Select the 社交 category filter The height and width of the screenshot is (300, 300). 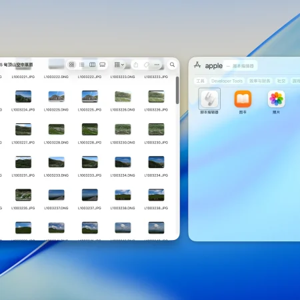click(x=281, y=81)
